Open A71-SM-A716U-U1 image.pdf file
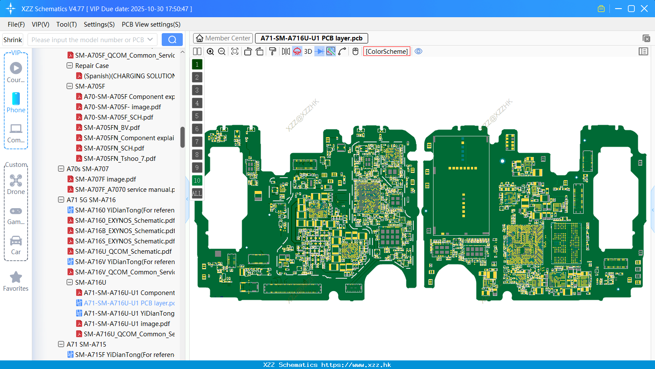Image resolution: width=655 pixels, height=369 pixels. point(127,324)
